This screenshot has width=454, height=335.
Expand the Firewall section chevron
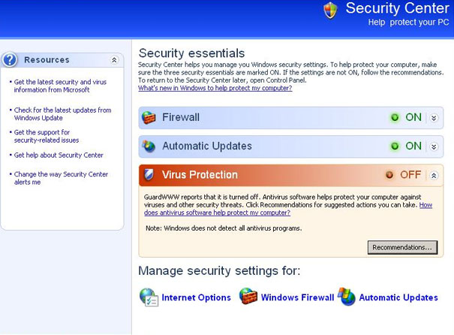[434, 118]
